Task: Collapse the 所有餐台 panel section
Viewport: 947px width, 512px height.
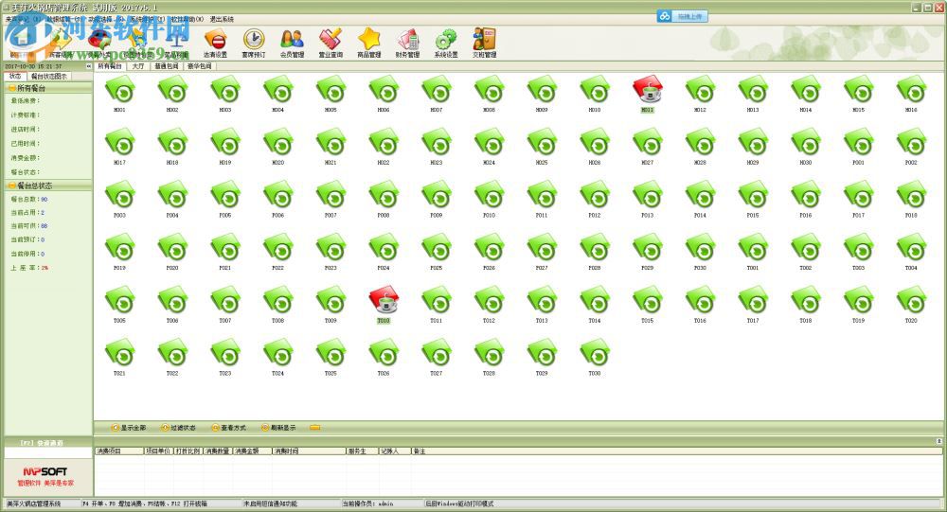Action: point(11,88)
